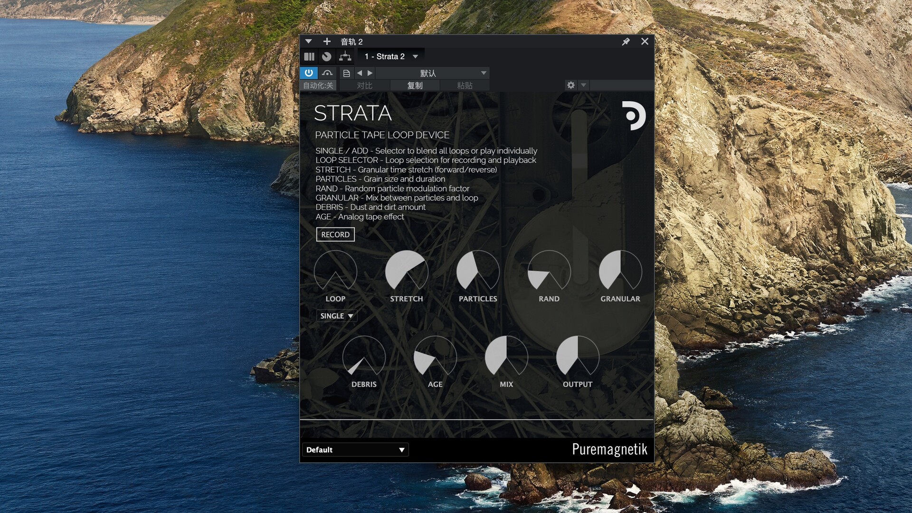Click the MIX knob
Image resolution: width=912 pixels, height=513 pixels.
[x=506, y=356]
